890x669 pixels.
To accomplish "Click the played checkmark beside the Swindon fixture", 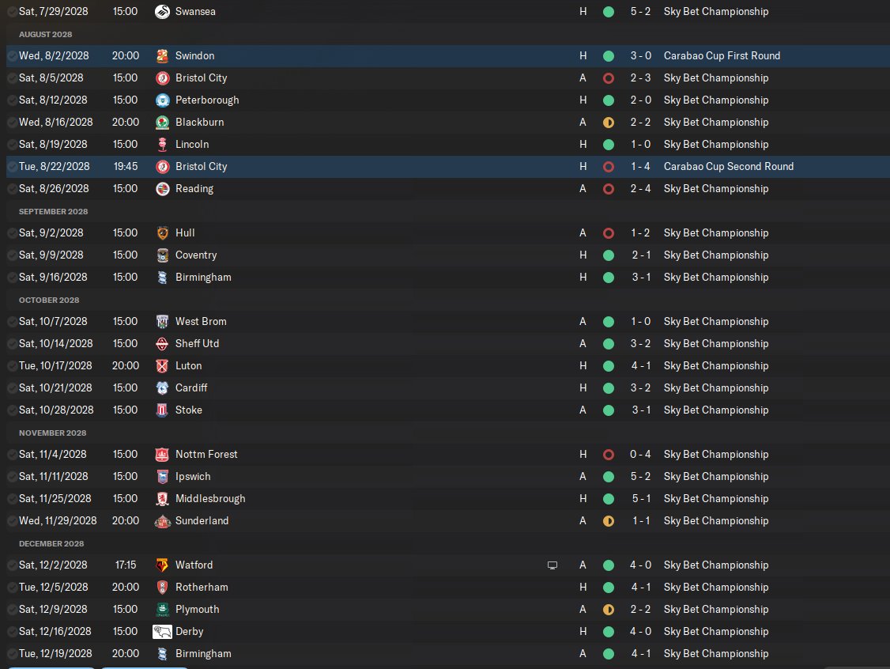I will click(12, 56).
